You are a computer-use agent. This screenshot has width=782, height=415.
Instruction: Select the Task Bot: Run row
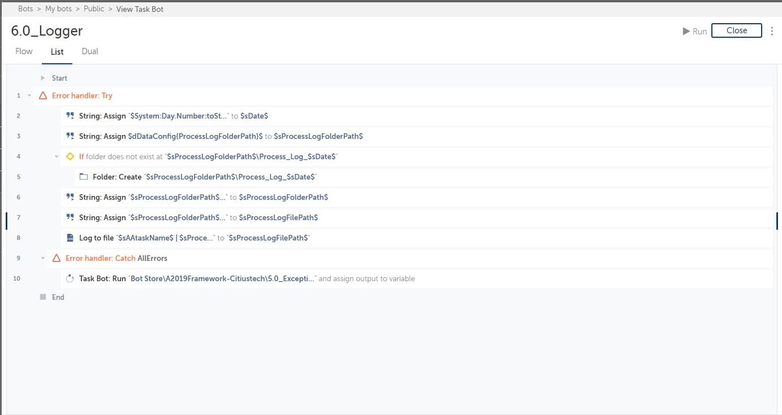[x=417, y=278]
